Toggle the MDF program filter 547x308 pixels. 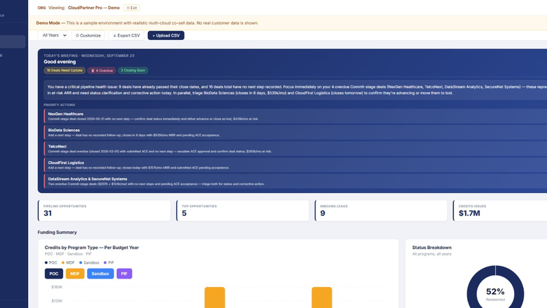(75, 274)
